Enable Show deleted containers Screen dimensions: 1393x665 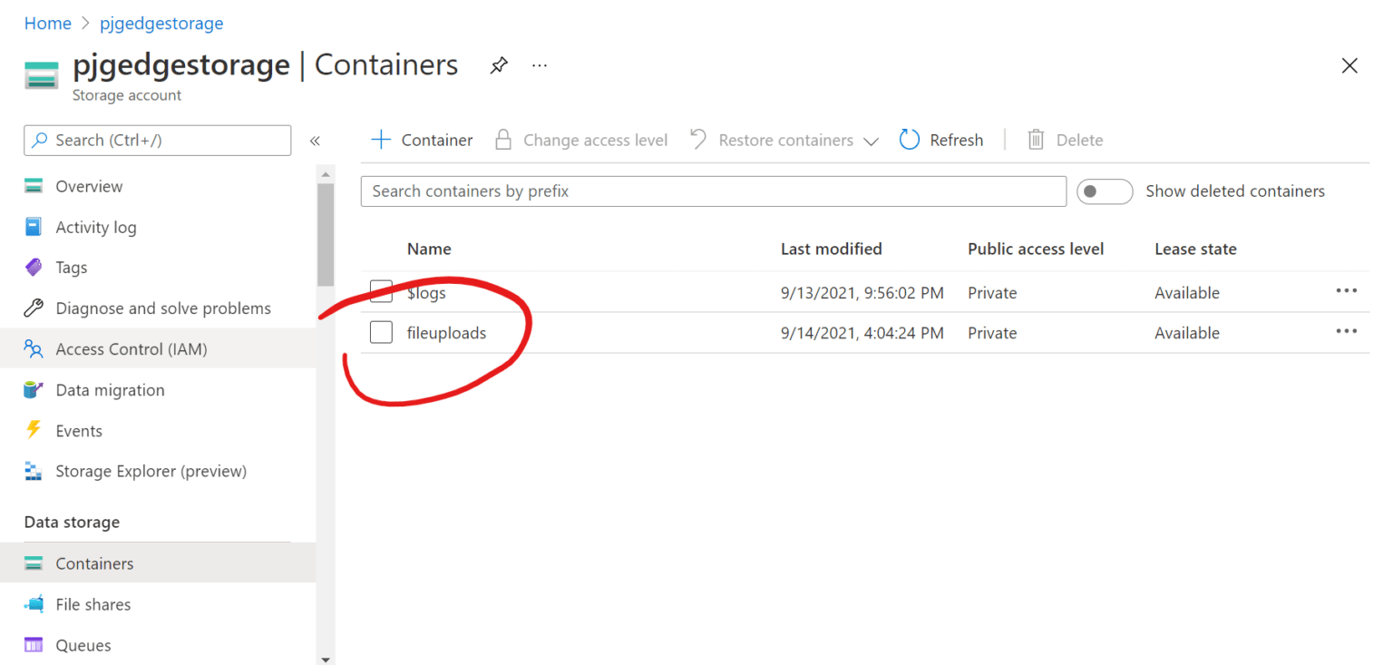point(1105,191)
